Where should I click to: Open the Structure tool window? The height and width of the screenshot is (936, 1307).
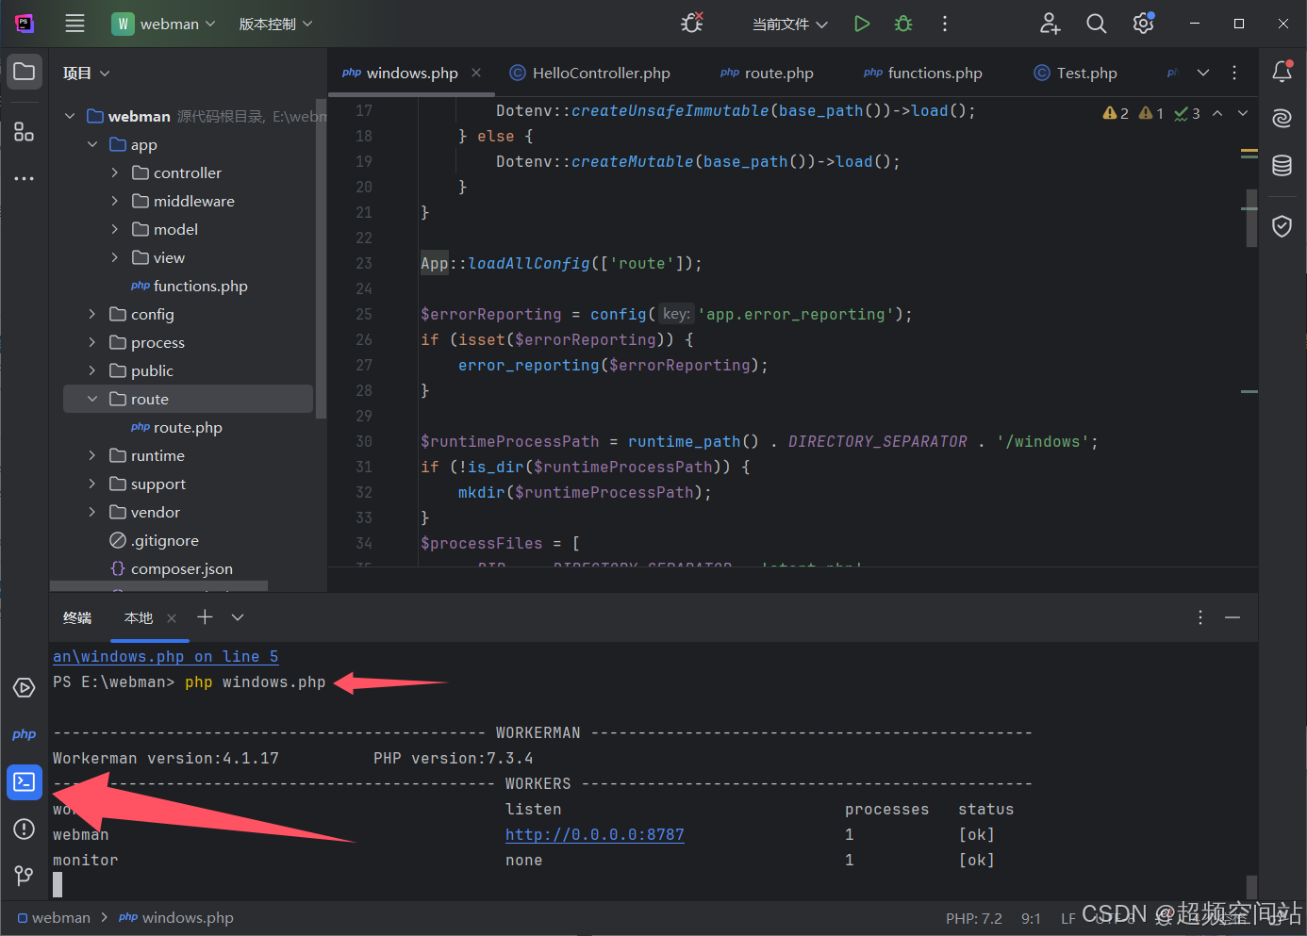pos(25,132)
